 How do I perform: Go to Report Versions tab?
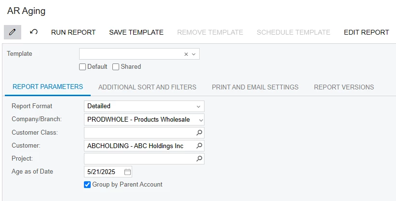344,87
